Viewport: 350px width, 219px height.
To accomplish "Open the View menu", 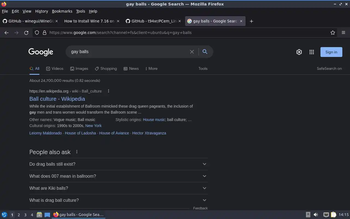I will tap(27, 11).
